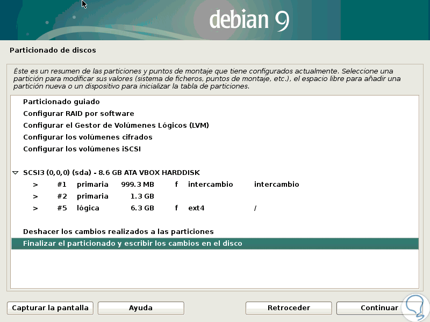This screenshot has height=322, width=430.
Task: Click arrow marker beside partition #1
Action: click(x=35, y=185)
